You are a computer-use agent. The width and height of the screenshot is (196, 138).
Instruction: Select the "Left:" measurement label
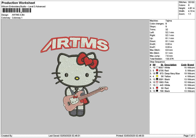click(152, 32)
